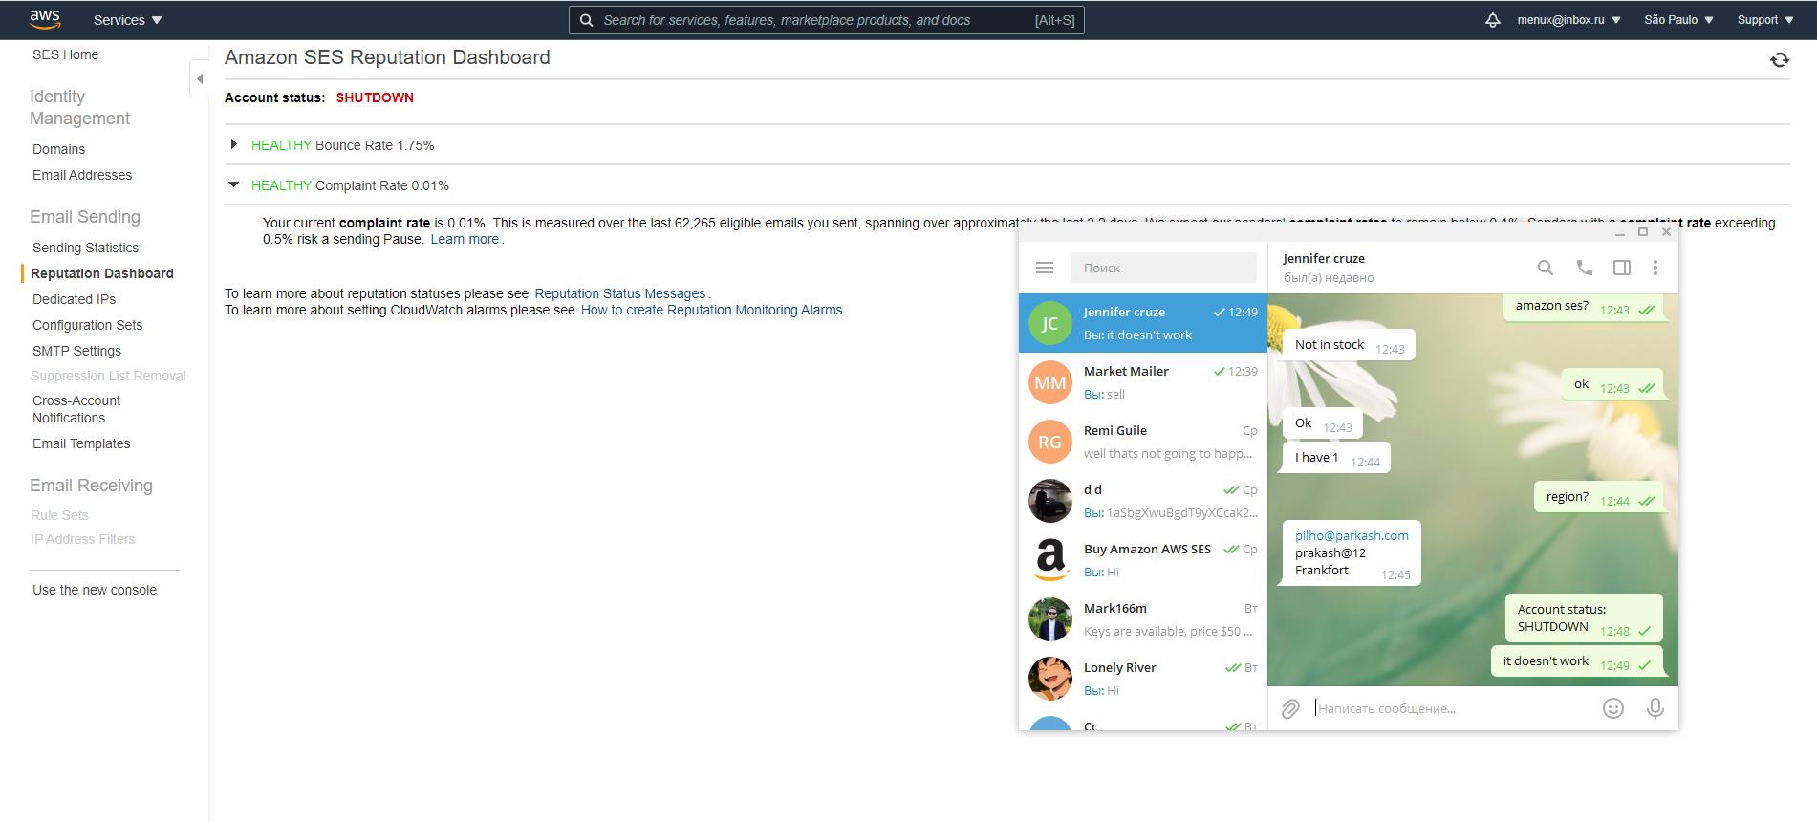Click the search icon in chat header
The width and height of the screenshot is (1817, 822).
pyautogui.click(x=1545, y=268)
